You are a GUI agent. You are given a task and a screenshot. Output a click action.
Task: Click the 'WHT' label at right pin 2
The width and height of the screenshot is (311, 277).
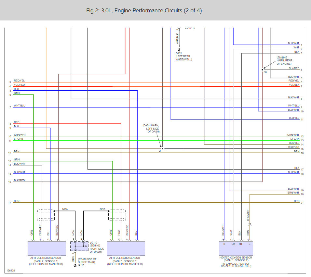click(296, 47)
